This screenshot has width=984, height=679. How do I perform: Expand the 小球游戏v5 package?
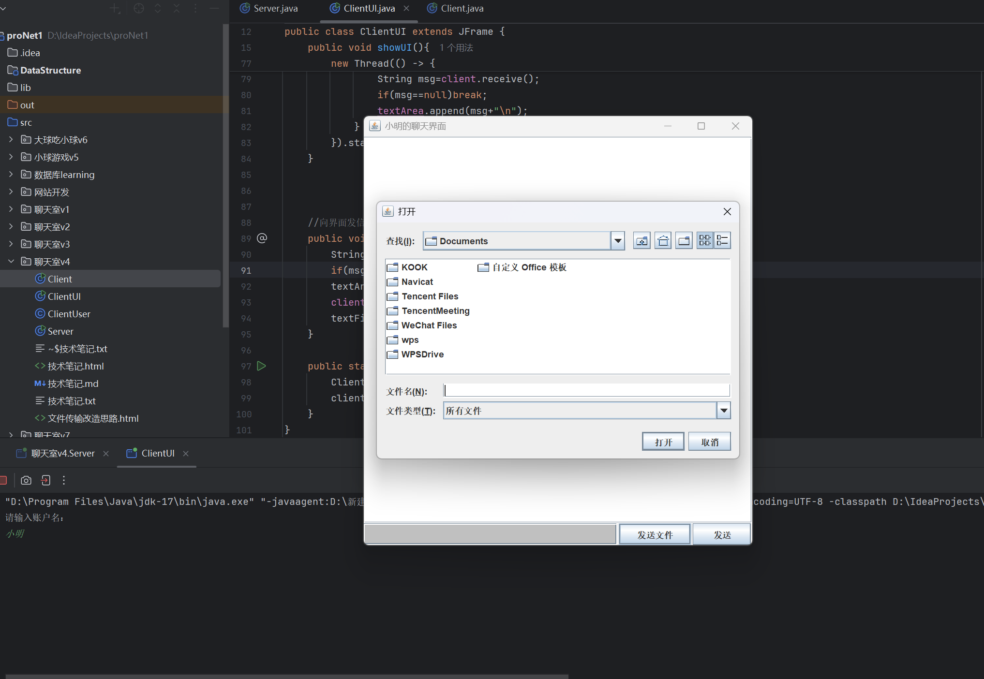pyautogui.click(x=11, y=157)
